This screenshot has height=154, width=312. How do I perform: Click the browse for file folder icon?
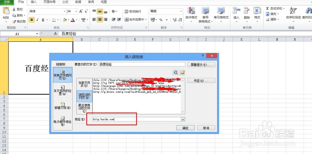182,72
